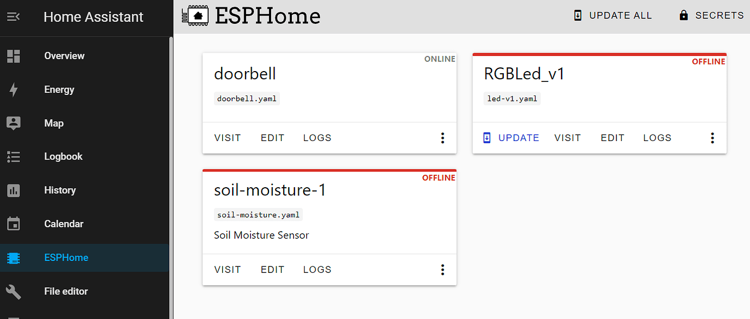Click the doorbell.yaml filename chip
Screen dimensions: 750x319
pyautogui.click(x=247, y=98)
